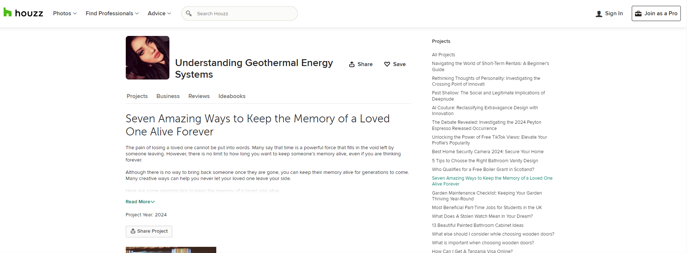Expand the Photos dropdown menu
Screen dimensions: 687x253
coord(65,13)
